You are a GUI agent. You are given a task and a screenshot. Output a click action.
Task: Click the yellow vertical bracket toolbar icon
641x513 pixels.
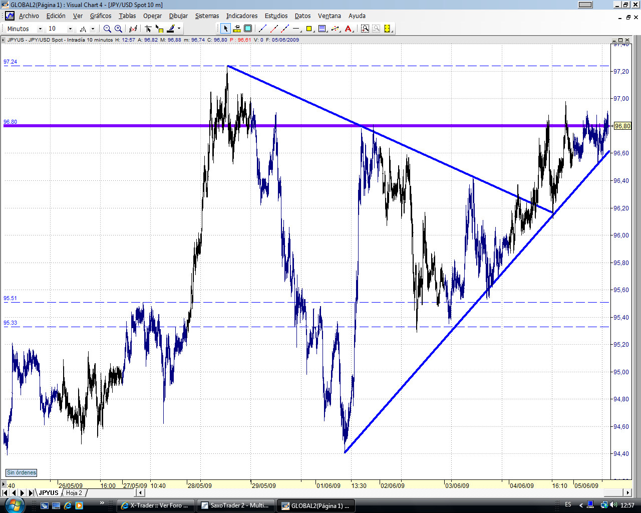(387, 29)
